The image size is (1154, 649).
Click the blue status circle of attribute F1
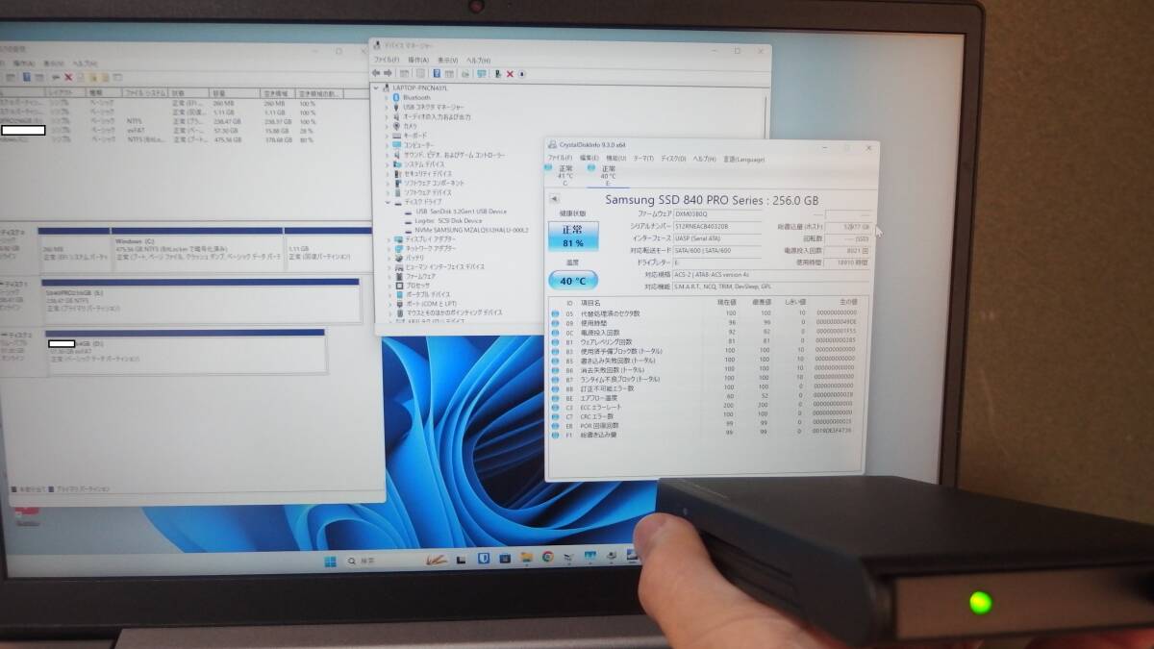(x=555, y=435)
